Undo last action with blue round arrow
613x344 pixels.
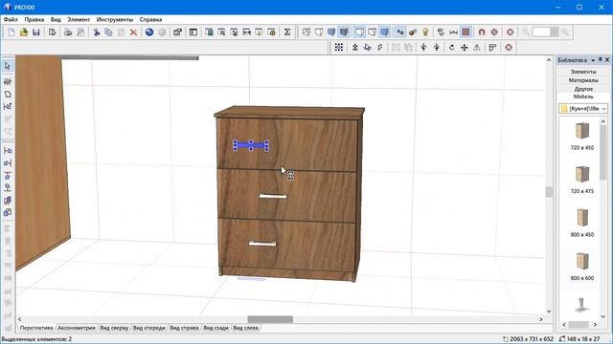point(149,32)
